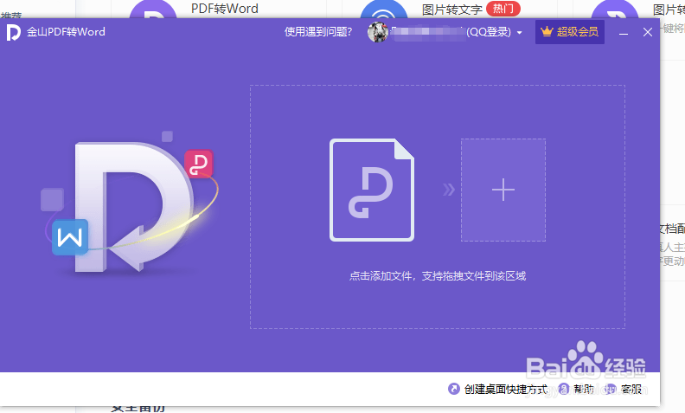Minimize the 金山PDF转Word window

[x=624, y=33]
